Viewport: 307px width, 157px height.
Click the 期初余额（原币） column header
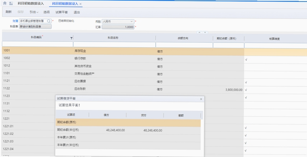click(x=226, y=38)
